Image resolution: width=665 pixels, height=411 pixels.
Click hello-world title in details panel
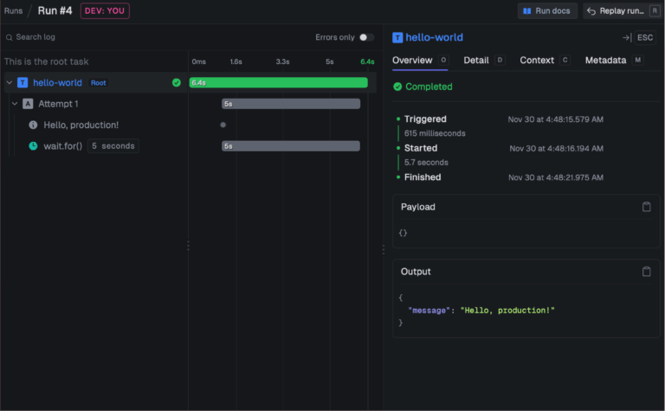click(x=435, y=37)
